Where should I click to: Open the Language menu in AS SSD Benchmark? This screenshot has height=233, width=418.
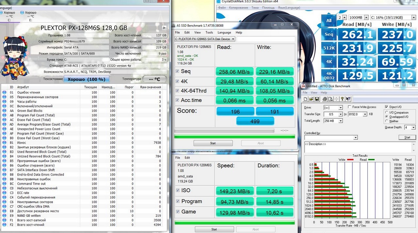point(224,33)
